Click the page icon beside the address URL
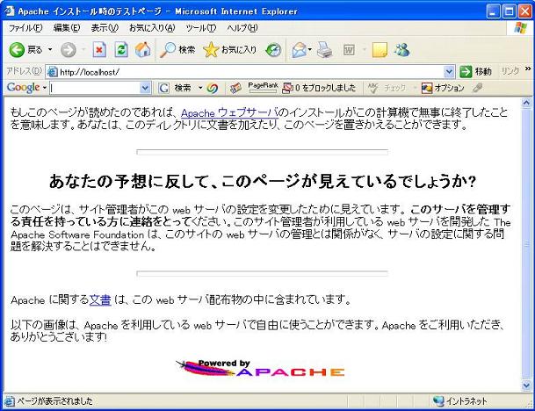Image resolution: width=535 pixels, height=411 pixels. tap(52, 72)
